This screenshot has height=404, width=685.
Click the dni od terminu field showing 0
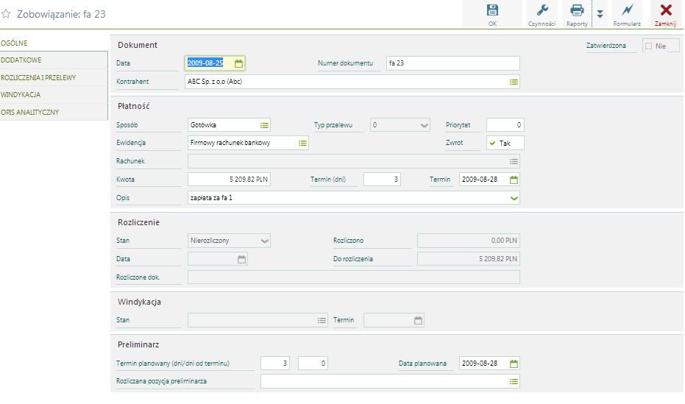click(x=313, y=364)
